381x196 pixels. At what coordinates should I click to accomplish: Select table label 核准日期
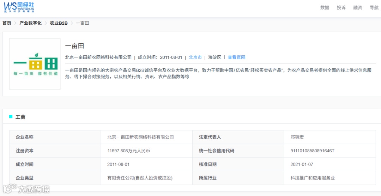(x=208, y=164)
